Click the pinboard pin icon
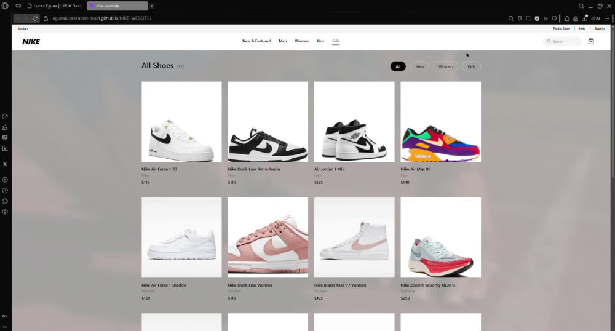The height and width of the screenshot is (331, 615). point(520,18)
